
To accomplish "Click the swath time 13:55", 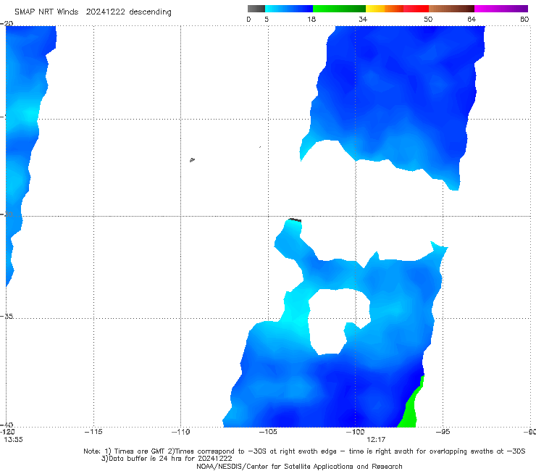I will tap(13, 440).
